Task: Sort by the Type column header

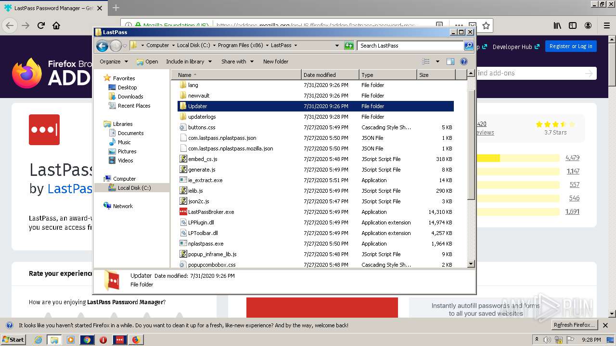Action: [x=388, y=75]
